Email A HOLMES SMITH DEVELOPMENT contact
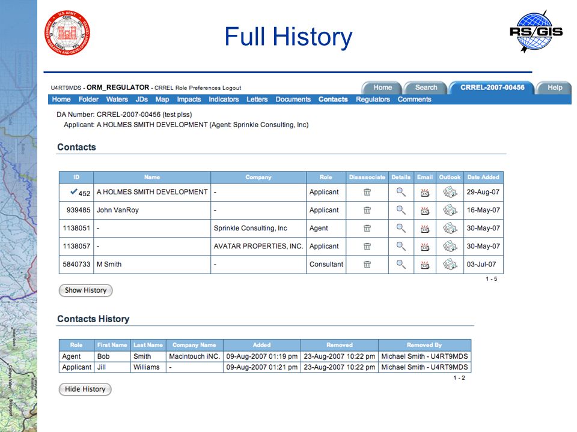This screenshot has height=432, width=577. pyautogui.click(x=425, y=193)
